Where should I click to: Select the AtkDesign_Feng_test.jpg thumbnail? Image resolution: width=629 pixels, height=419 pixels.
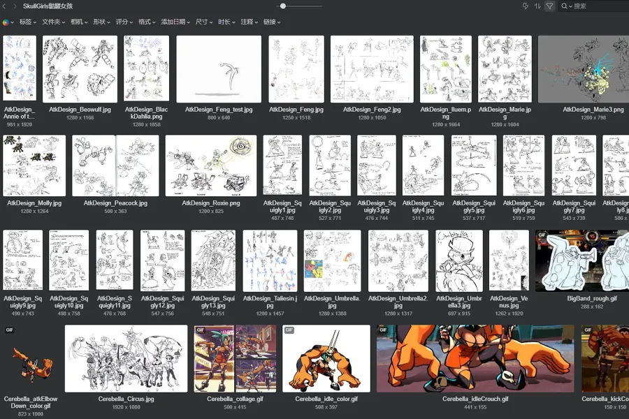(x=219, y=68)
